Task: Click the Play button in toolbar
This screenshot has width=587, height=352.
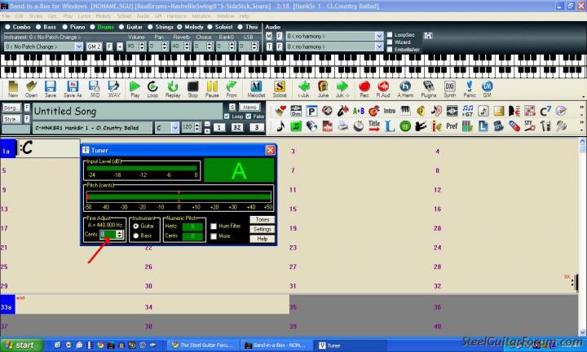Action: coord(134,87)
